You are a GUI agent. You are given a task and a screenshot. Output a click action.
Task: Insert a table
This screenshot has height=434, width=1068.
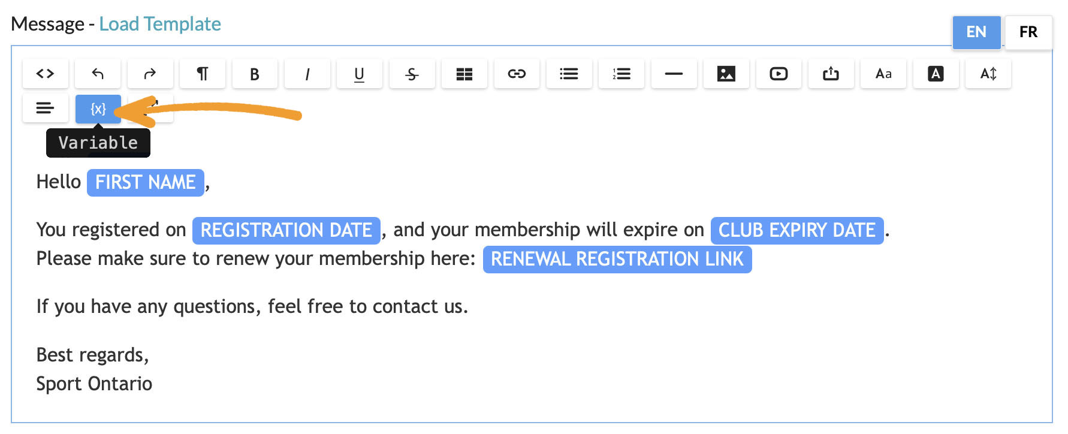point(464,74)
